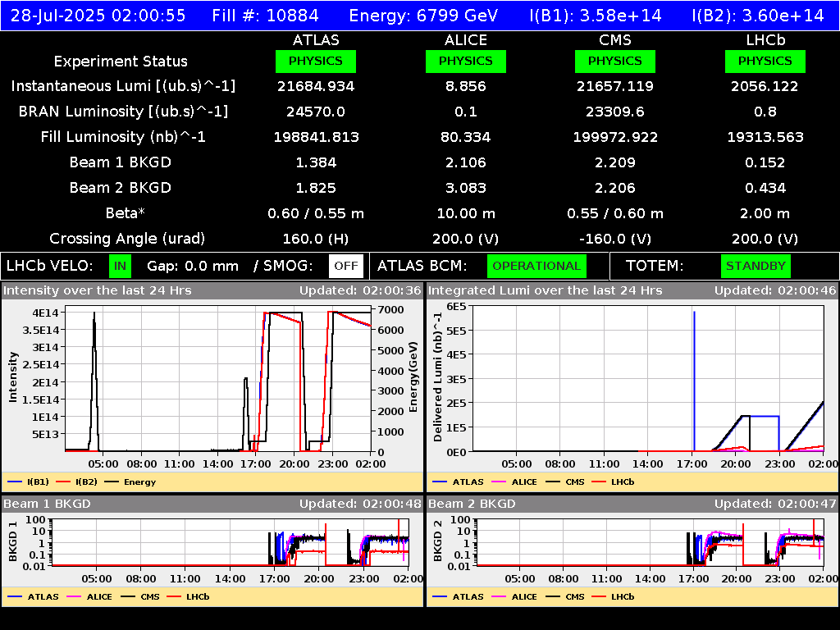Select CMS crossing angle -160.0 (V)
The width and height of the screenshot is (840, 630).
coord(615,239)
